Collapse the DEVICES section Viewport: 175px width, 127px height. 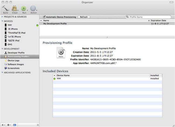point(2,21)
